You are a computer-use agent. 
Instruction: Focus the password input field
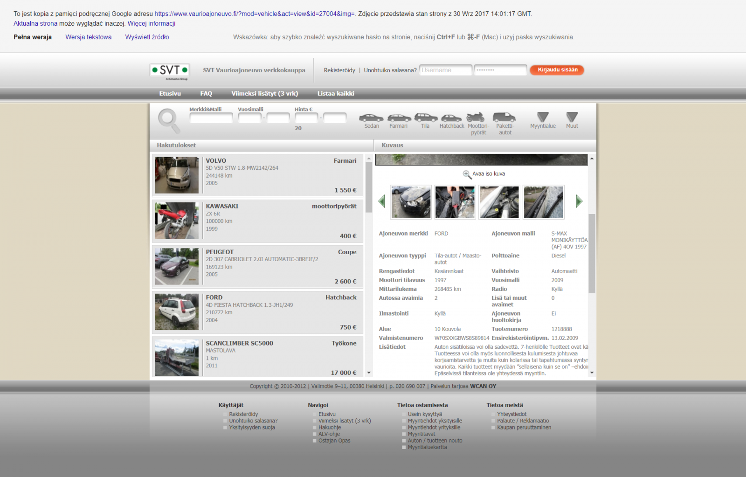click(x=501, y=70)
